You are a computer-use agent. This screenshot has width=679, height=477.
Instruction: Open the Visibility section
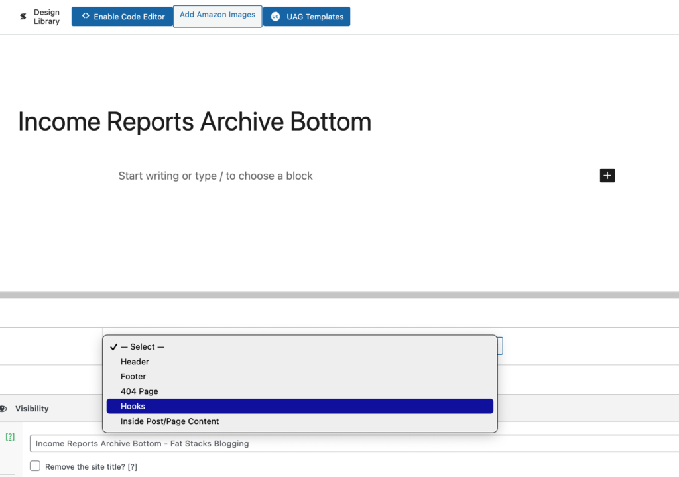click(32, 409)
